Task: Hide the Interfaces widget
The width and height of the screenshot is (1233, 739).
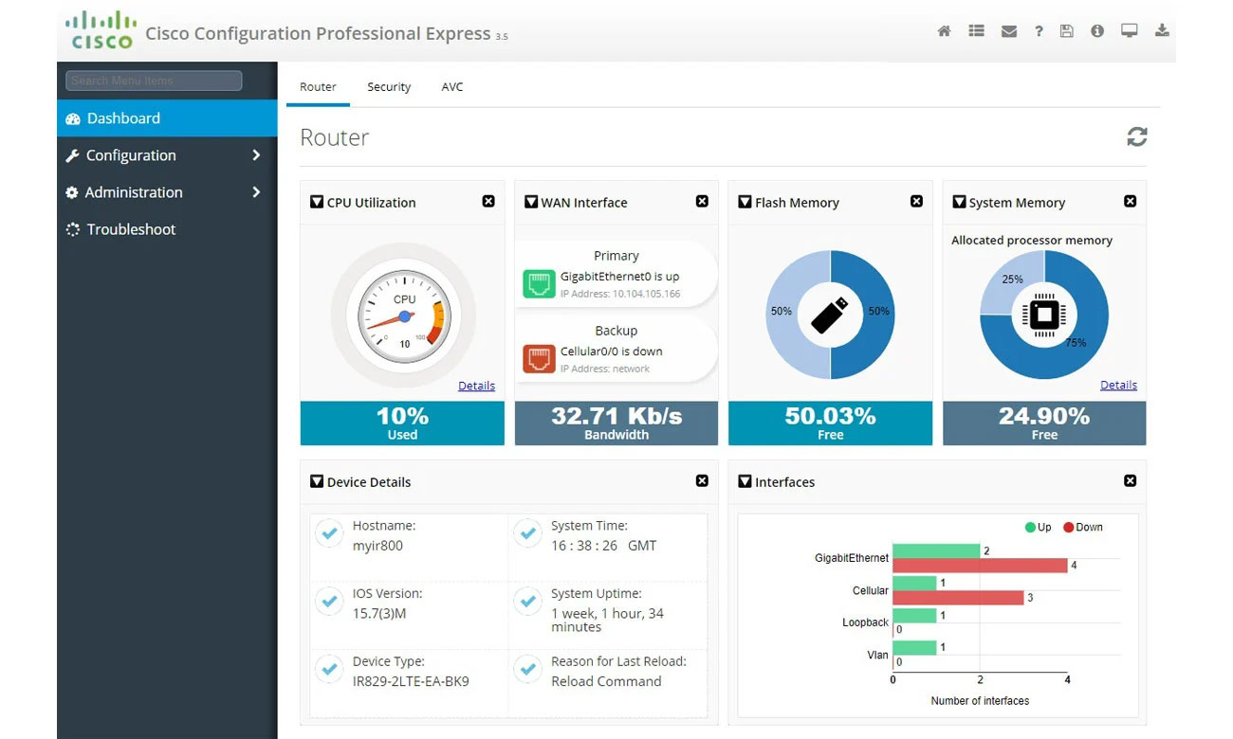Action: pos(1130,480)
